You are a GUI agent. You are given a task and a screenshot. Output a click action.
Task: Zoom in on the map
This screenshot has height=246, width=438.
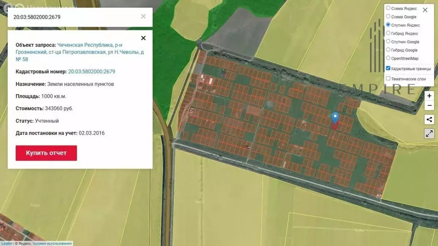(429, 96)
